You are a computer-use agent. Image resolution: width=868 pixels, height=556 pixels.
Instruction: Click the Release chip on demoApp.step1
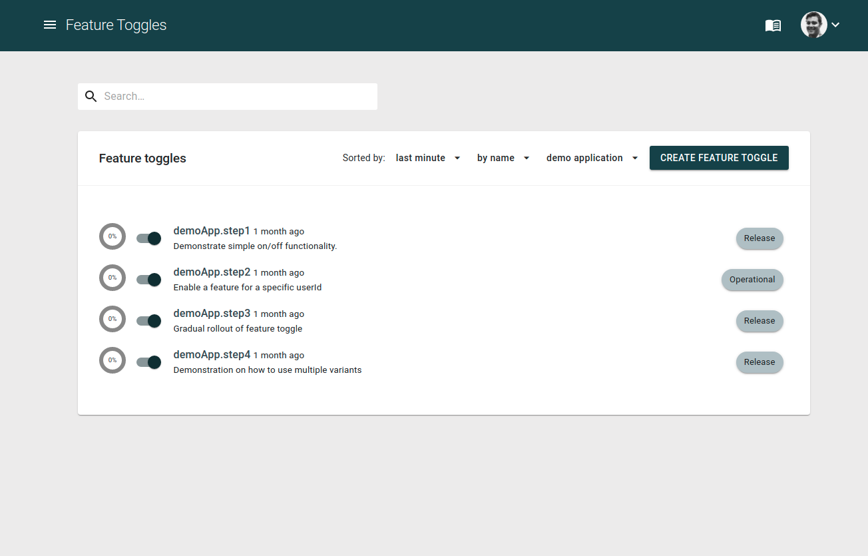click(x=759, y=238)
